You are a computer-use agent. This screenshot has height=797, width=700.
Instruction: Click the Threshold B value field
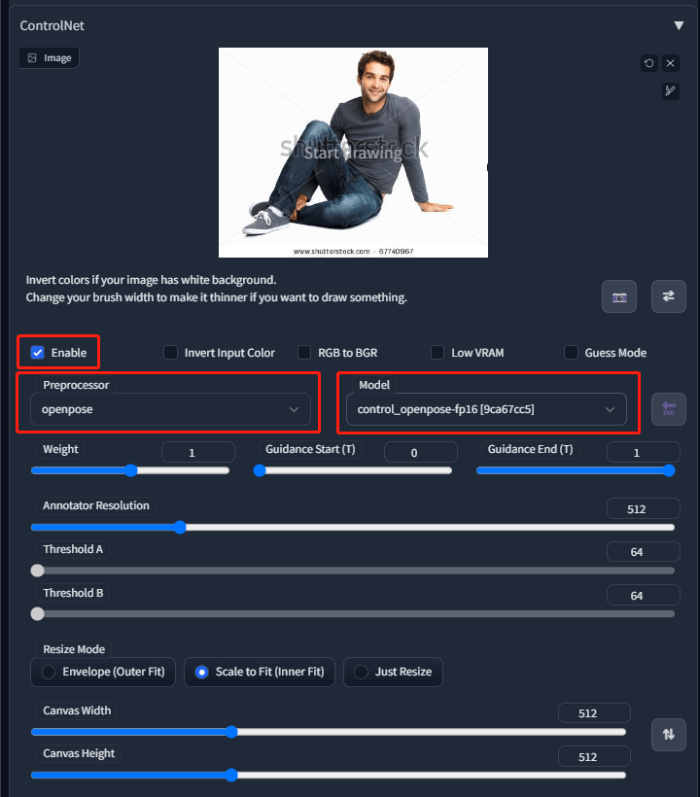point(643,595)
